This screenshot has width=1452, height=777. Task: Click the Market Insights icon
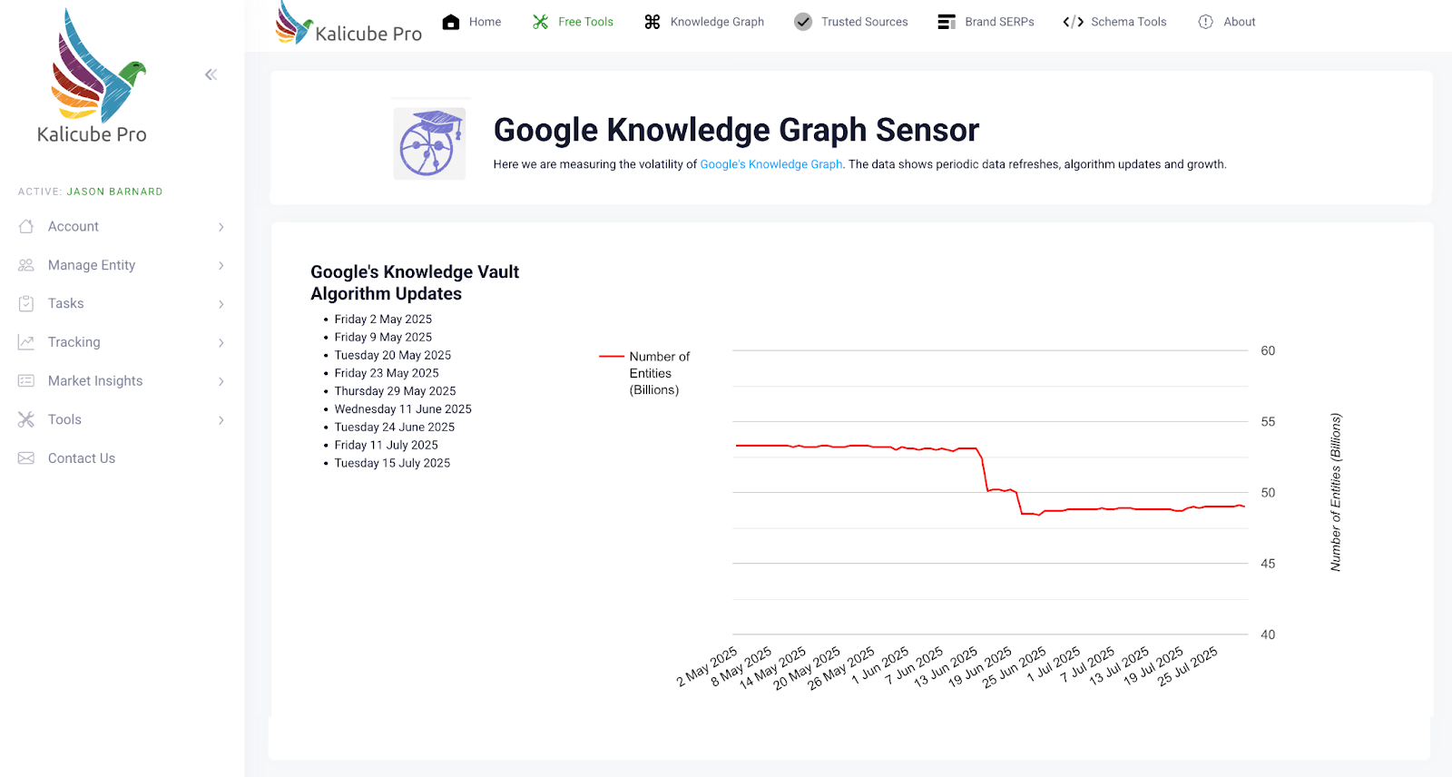pyautogui.click(x=26, y=381)
